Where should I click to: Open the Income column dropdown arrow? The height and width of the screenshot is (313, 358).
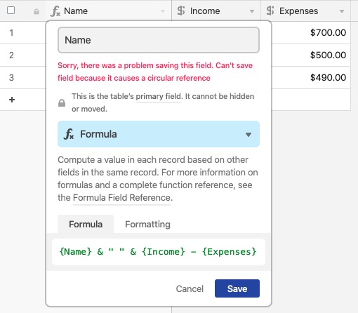[252, 11]
